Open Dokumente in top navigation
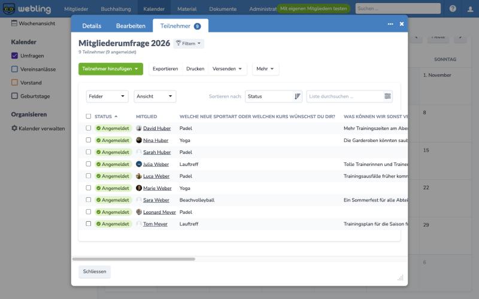The image size is (479, 299). (x=223, y=9)
